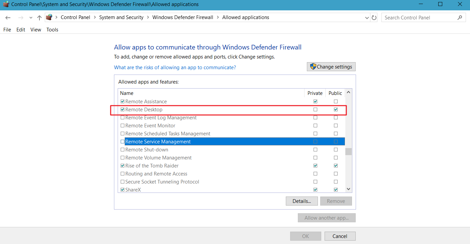Select Remote Service Management row

point(232,142)
